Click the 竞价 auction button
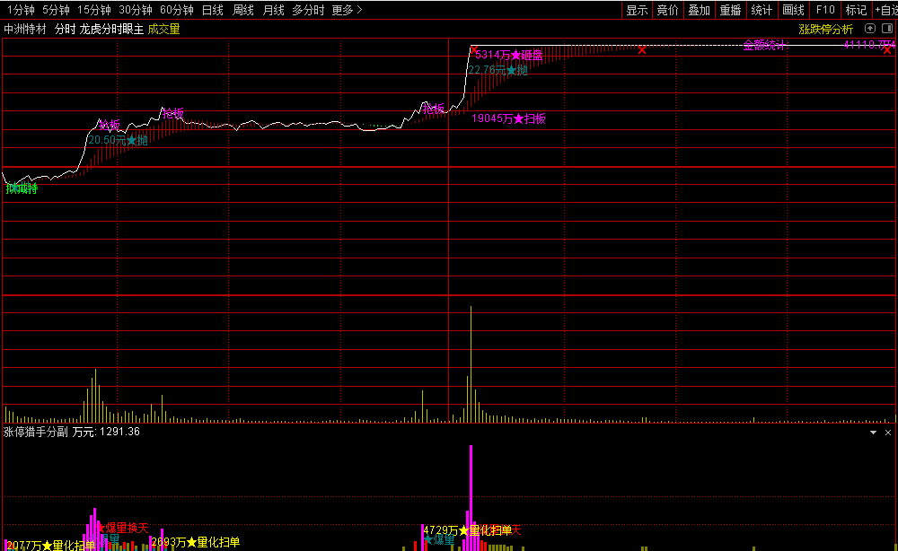The image size is (898, 551). click(668, 10)
